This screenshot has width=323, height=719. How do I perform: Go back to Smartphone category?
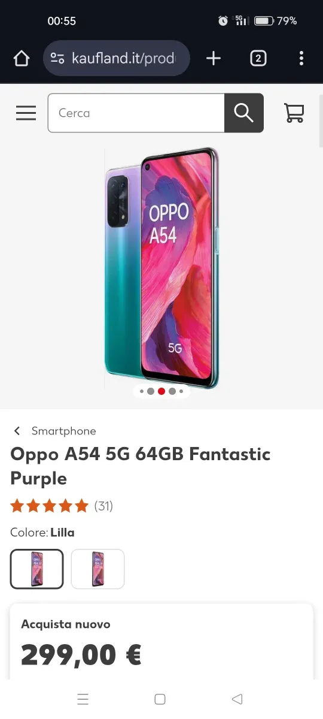pos(63,431)
